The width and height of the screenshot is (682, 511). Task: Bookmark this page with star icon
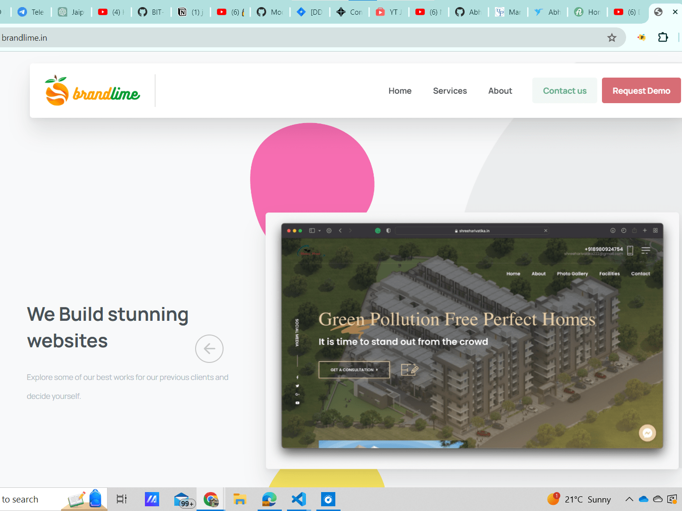click(612, 38)
